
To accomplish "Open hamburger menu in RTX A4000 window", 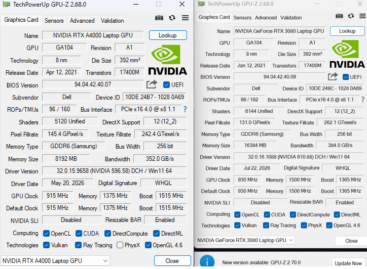I will pos(185,18).
